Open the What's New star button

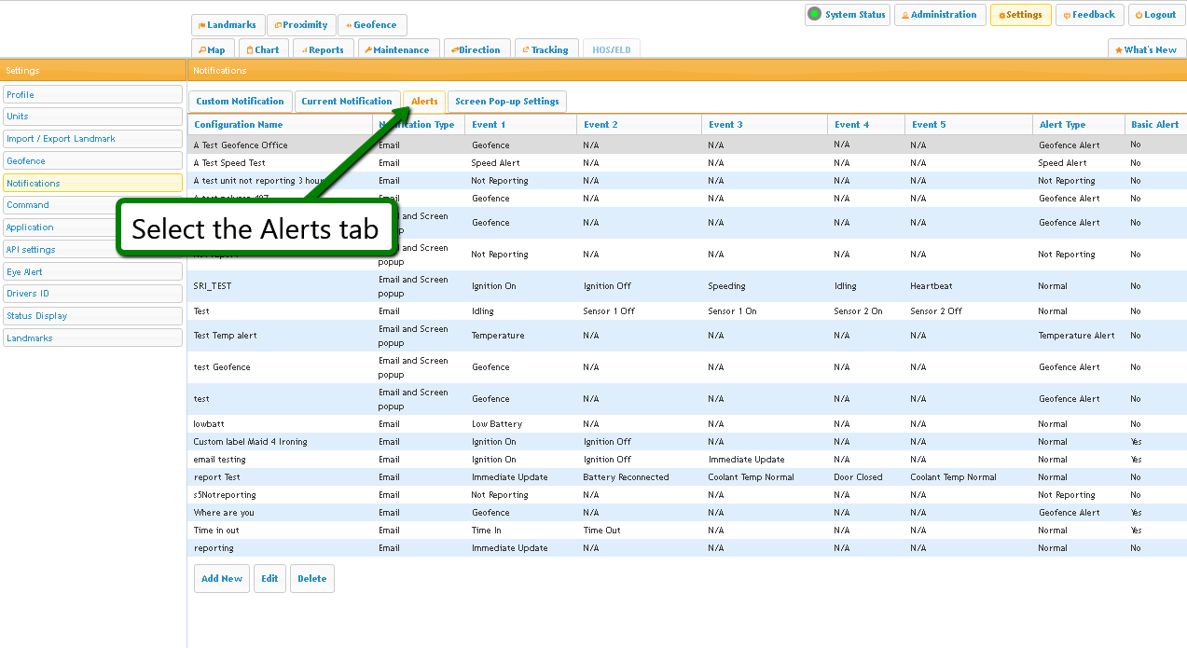point(1146,50)
